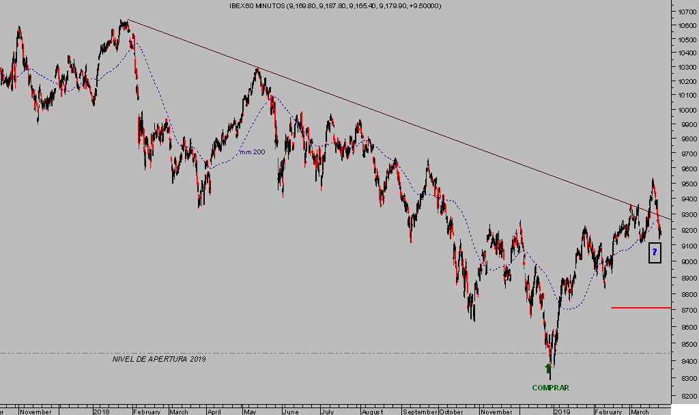Image resolution: width=699 pixels, height=415 pixels.
Task: Select the green buy arrow marker
Action: 548,369
